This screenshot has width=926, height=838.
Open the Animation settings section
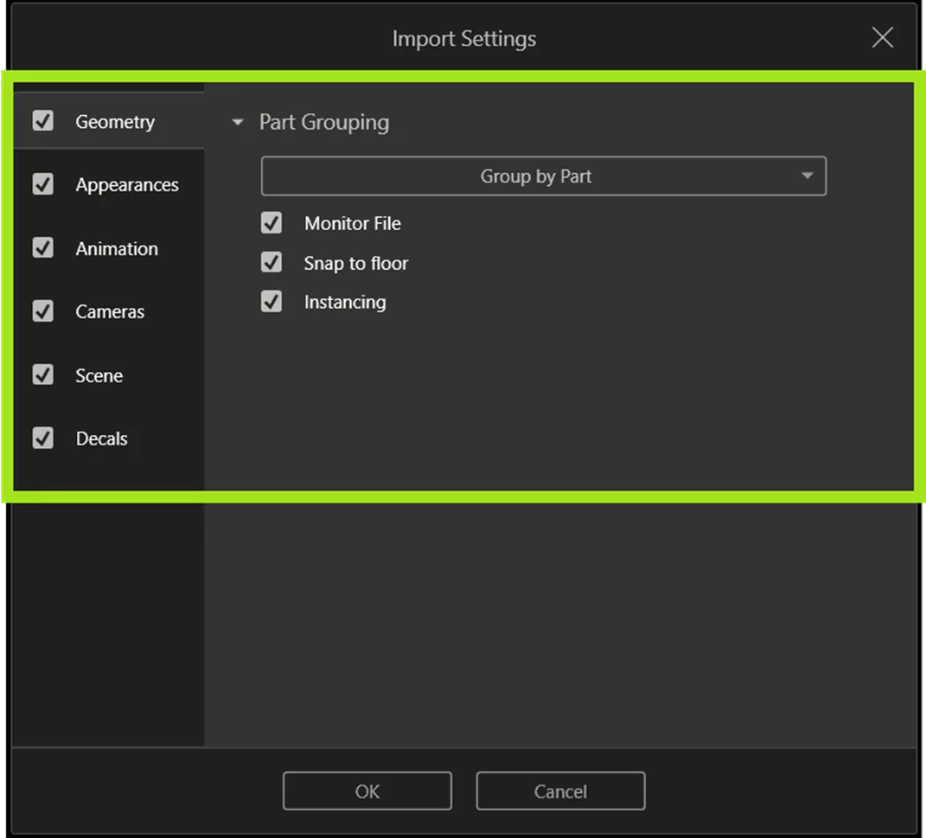coord(117,248)
